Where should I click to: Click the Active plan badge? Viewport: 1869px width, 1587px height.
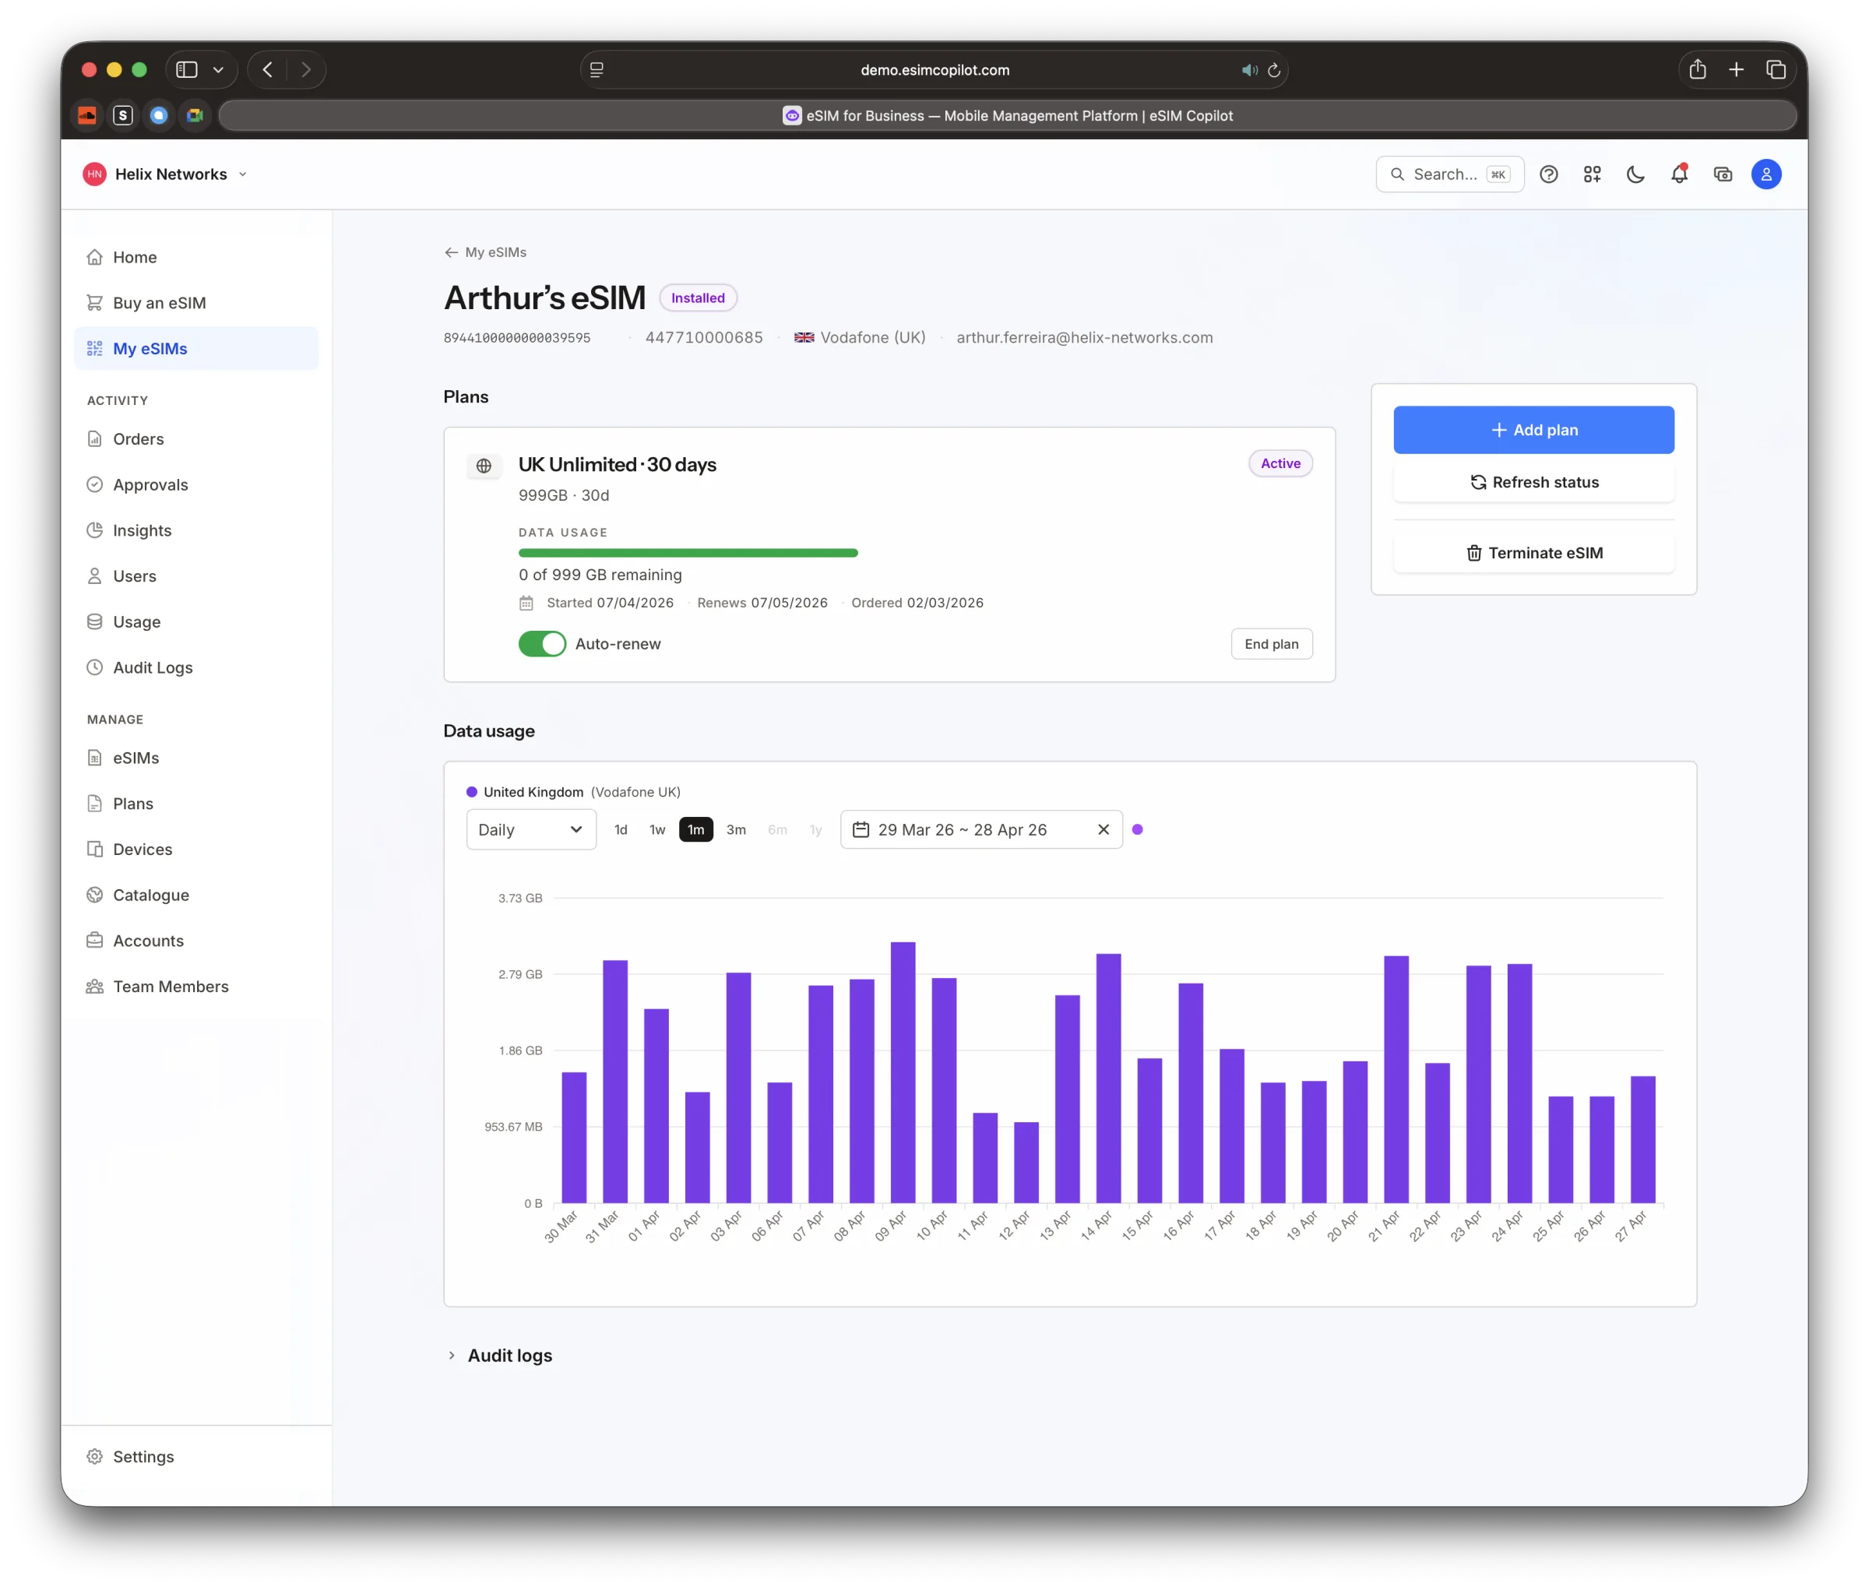click(1279, 463)
